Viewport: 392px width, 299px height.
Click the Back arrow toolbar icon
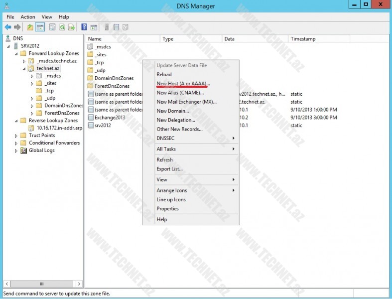[8, 27]
